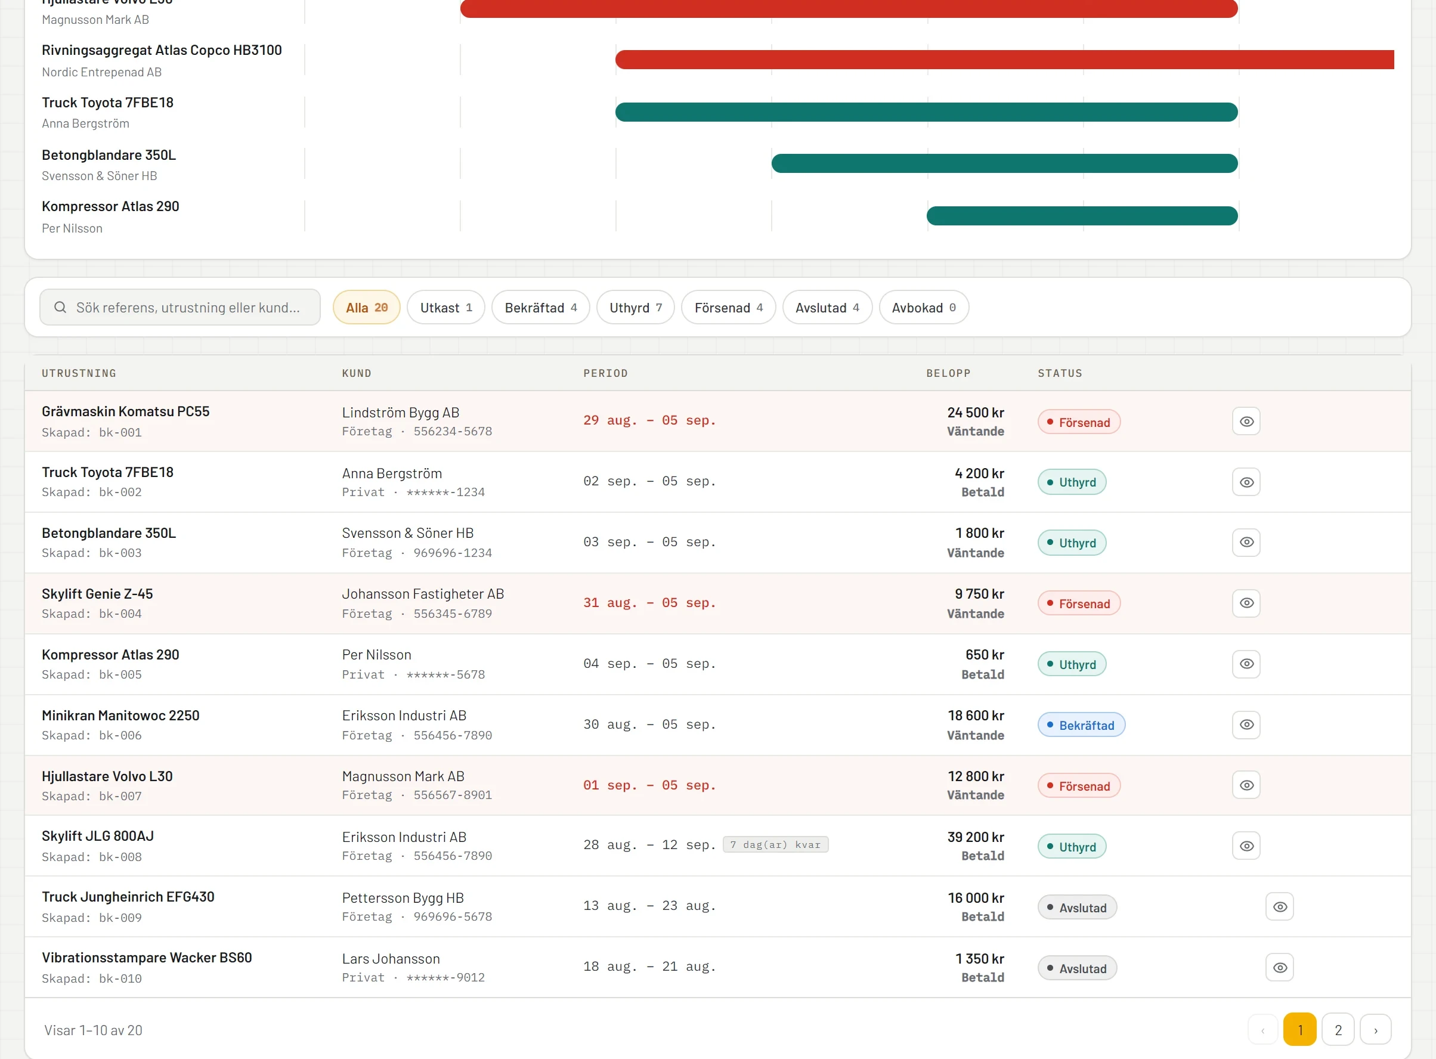Image resolution: width=1436 pixels, height=1059 pixels.
Task: Click the BELOPP column header
Action: coord(948,374)
